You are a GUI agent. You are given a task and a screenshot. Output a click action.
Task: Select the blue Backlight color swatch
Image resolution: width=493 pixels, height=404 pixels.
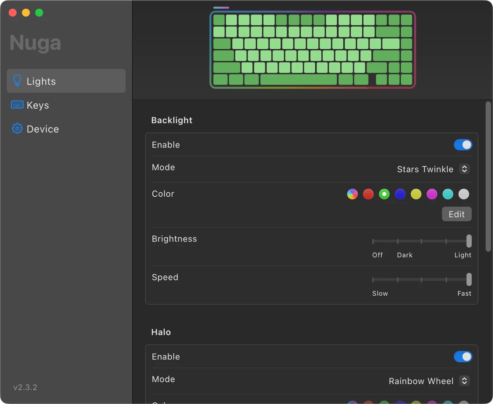(x=400, y=194)
